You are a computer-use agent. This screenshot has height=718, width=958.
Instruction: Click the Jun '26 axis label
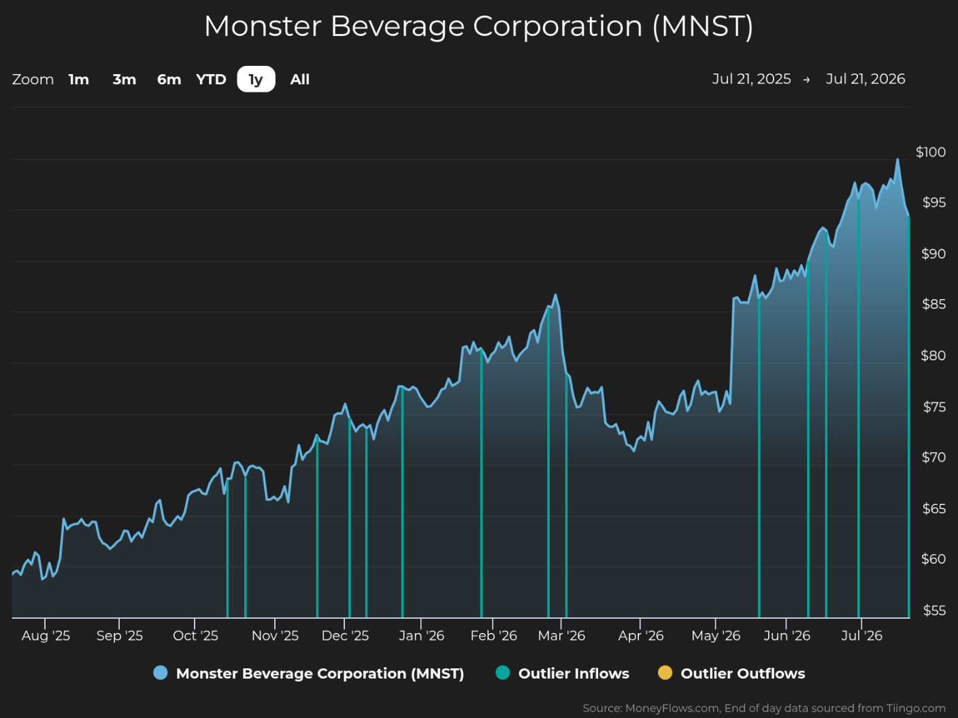pos(787,636)
